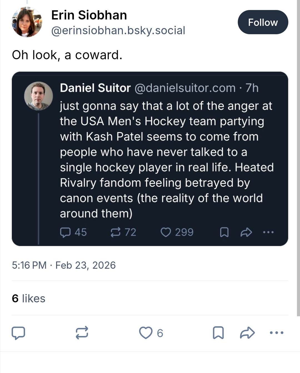This screenshot has width=300, height=373.
Task: Tap the heart icon in quoted post
Action: (166, 232)
